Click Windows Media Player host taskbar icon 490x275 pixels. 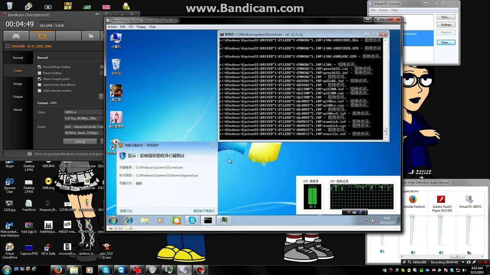[90, 270]
